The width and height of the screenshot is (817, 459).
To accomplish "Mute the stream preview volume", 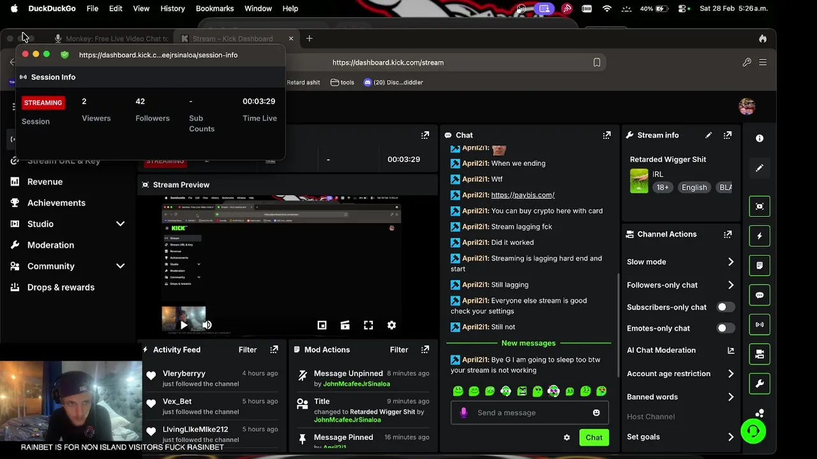I will click(x=207, y=325).
